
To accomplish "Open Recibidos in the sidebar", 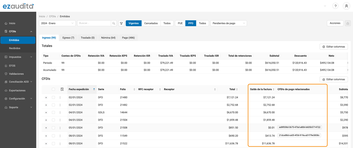I will point(15,48).
